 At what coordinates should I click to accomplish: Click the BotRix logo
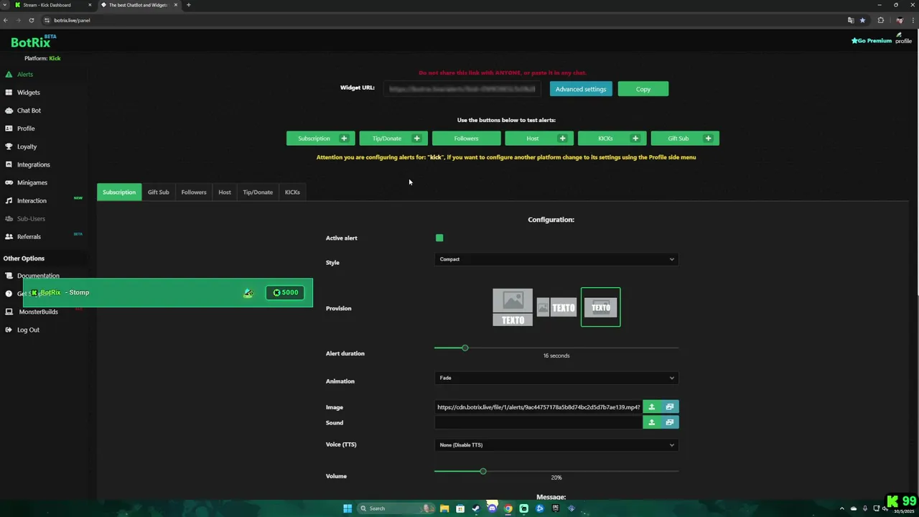(32, 42)
